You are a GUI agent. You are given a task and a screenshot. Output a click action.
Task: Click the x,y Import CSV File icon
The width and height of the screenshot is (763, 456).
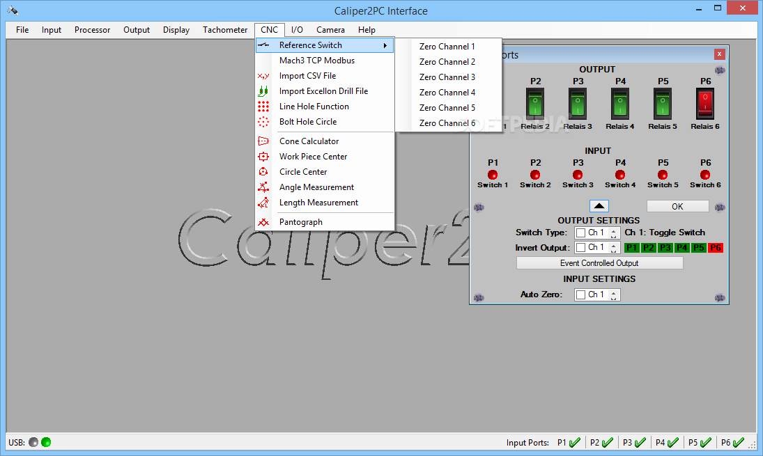[x=263, y=76]
